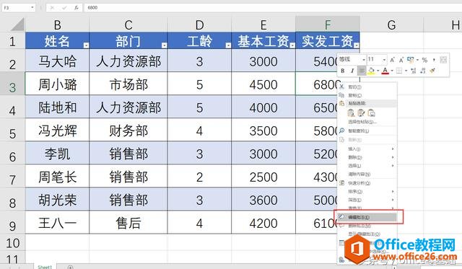
Task: Open the font color dropdown arrow
Action: (392, 71)
